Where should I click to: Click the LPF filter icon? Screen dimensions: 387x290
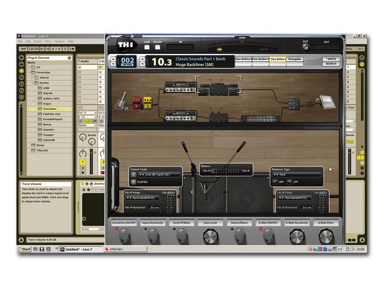[289, 182]
